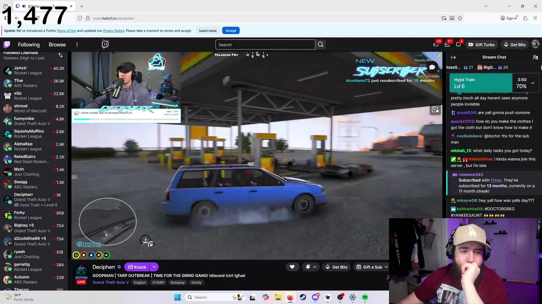Click the search magnifier button
The height and width of the screenshot is (304, 542).
point(321,45)
